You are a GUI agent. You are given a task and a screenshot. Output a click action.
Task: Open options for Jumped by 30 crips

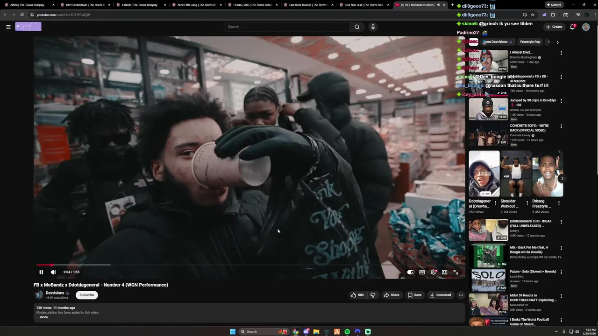point(561,101)
